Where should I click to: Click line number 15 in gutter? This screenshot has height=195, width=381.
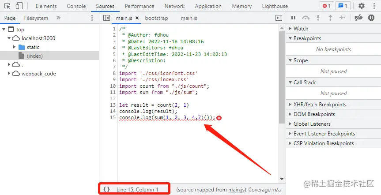(x=113, y=118)
